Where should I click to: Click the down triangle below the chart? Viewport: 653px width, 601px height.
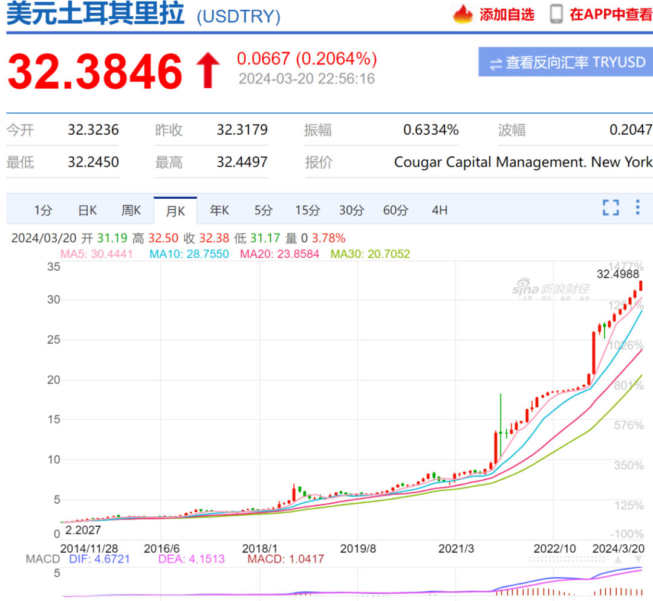click(638, 560)
